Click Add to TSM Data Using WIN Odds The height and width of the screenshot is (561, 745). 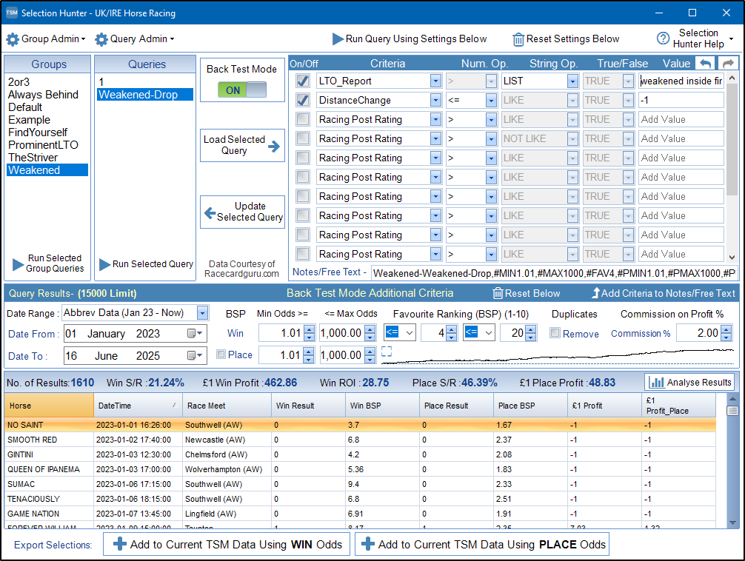click(227, 544)
